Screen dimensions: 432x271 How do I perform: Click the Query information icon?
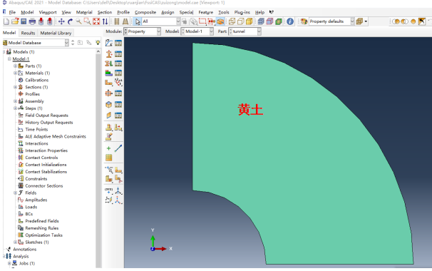(290, 21)
